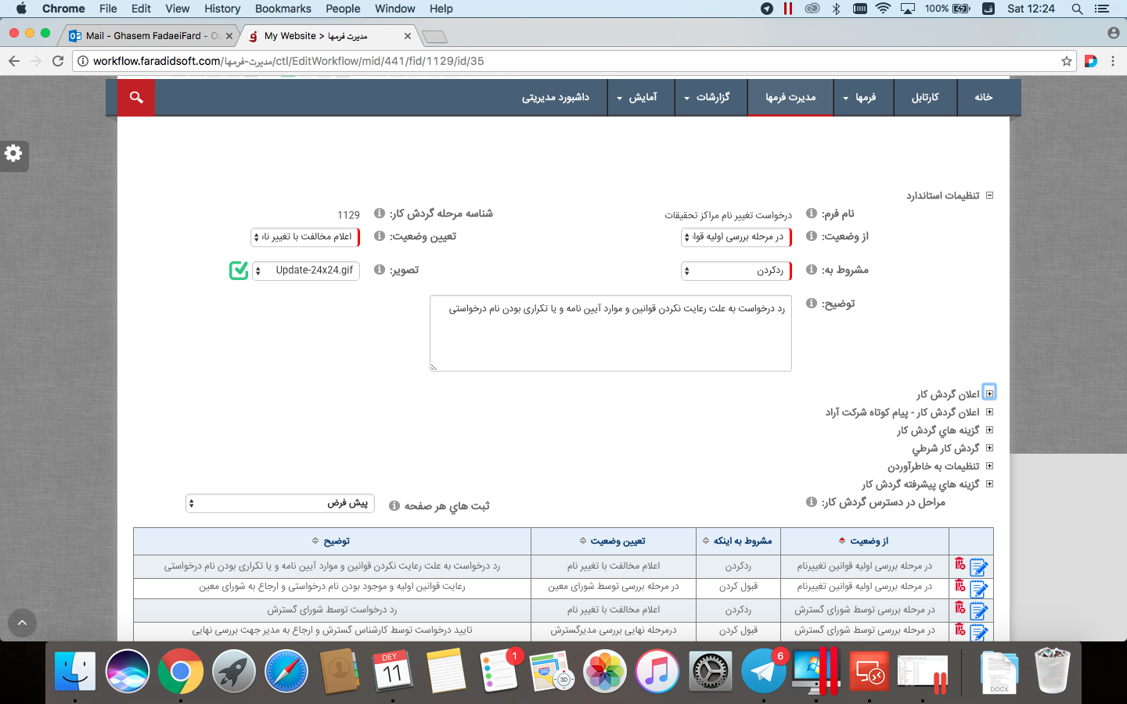This screenshot has width=1127, height=704.
Task: Expand the تنظیمات به خاطرآوردن section
Action: click(x=989, y=466)
